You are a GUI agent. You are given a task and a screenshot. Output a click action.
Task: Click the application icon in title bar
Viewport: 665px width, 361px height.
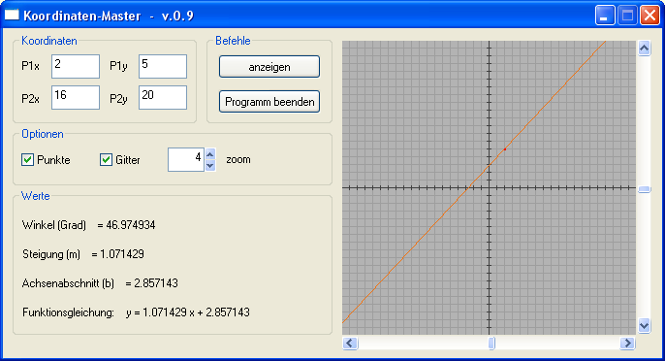pos(12,16)
